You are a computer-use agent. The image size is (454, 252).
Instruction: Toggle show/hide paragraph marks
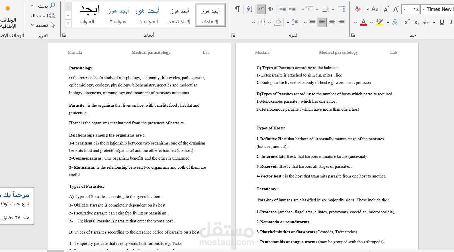tap(237, 9)
